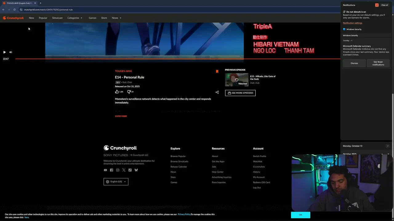Open a new browser tab with the plus icon
This screenshot has width=394, height=221.
40,3
